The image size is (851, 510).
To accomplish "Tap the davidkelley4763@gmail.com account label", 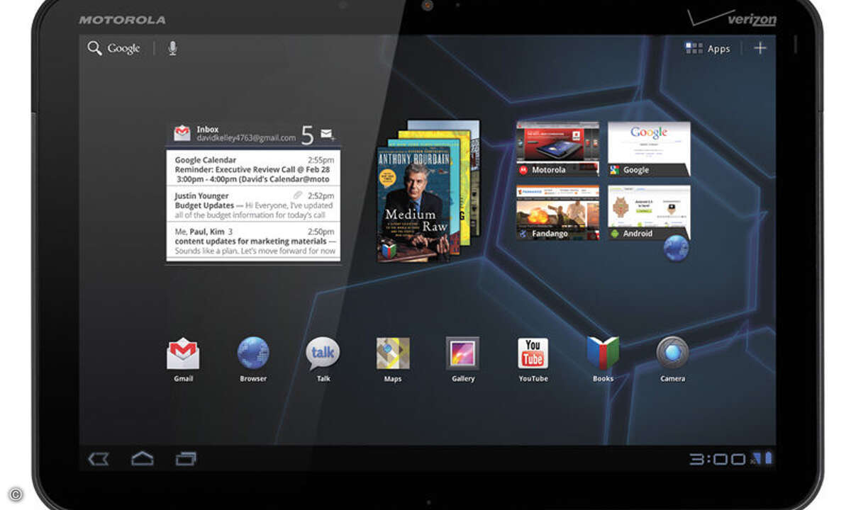I will (x=246, y=138).
